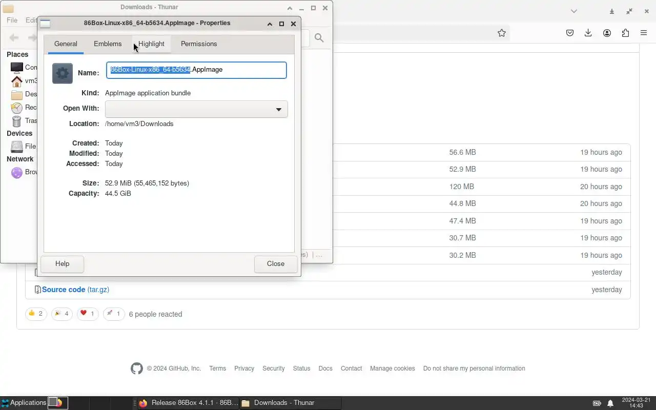Click the Firefox minimize download arrow in title area
656x410 pixels.
click(612, 11)
